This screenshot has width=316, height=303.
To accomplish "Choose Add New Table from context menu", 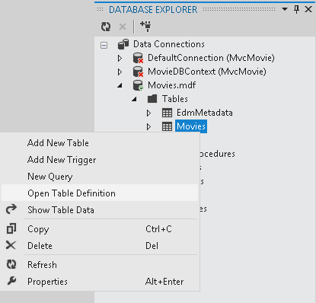I will [x=100, y=143].
